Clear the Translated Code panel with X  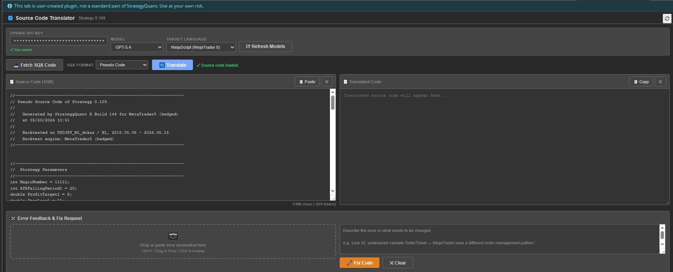660,82
